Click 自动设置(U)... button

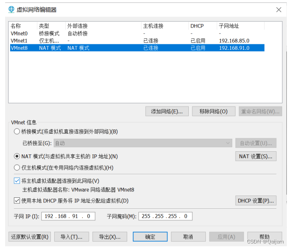[256, 143]
